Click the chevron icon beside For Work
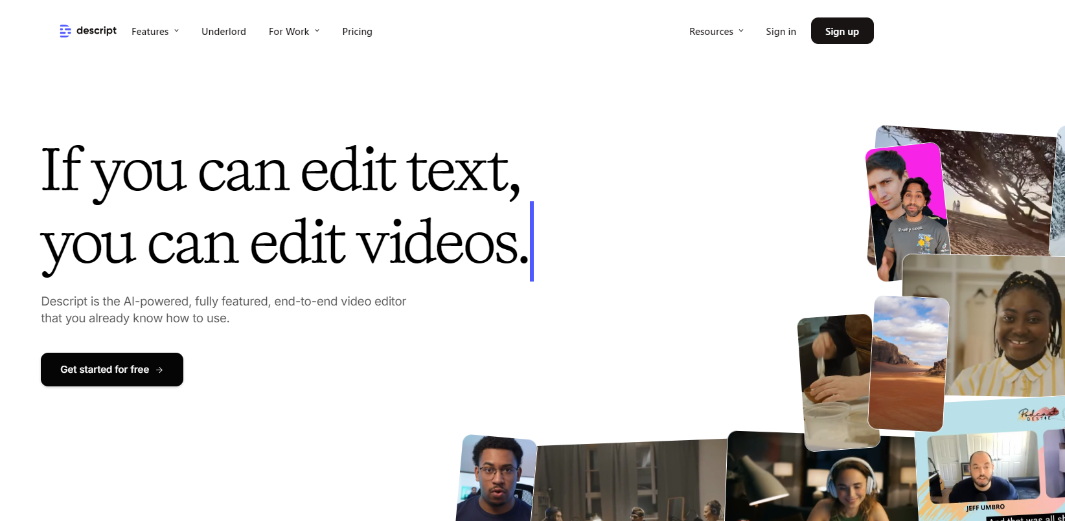The width and height of the screenshot is (1065, 521). [x=317, y=30]
